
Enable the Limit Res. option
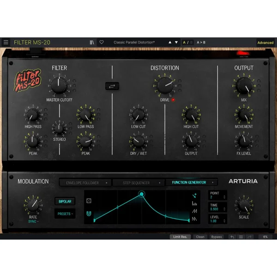tap(180, 237)
